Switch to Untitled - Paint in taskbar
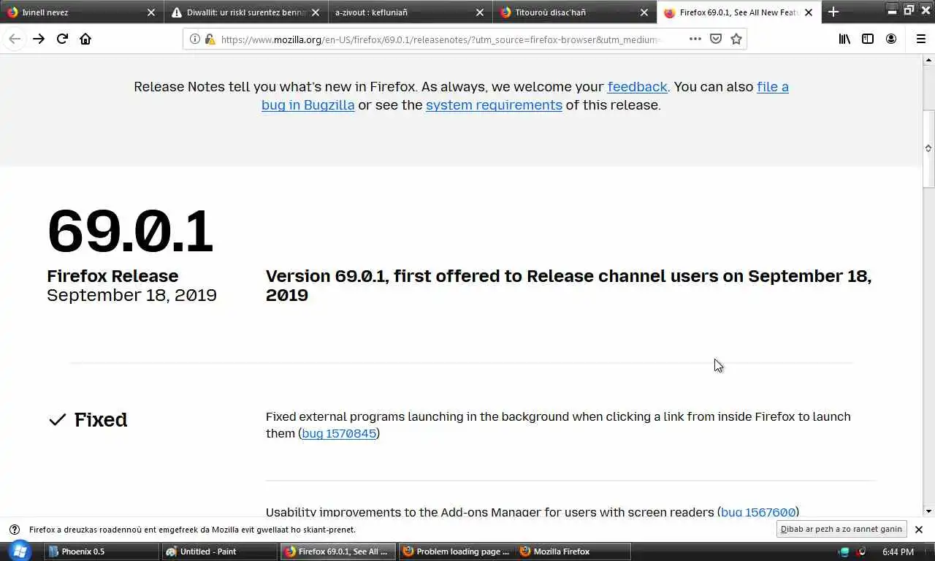The image size is (935, 561). [x=220, y=552]
